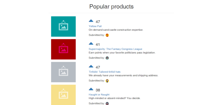Open Supermajority: The Fantasy Congress League link
This screenshot has width=220, height=105.
115,49
